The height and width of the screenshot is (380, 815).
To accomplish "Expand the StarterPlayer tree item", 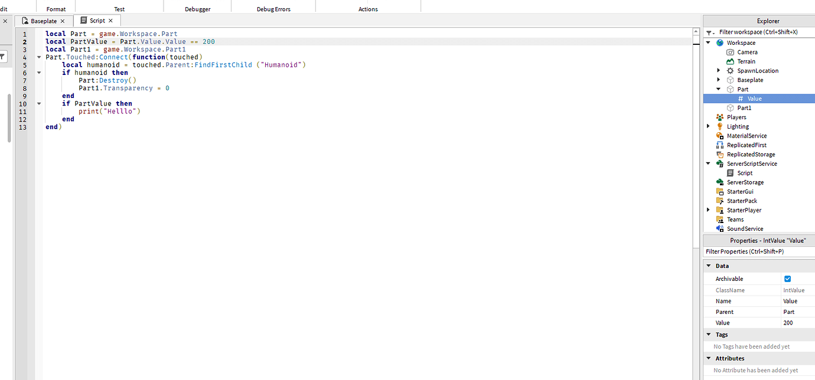I will (708, 209).
